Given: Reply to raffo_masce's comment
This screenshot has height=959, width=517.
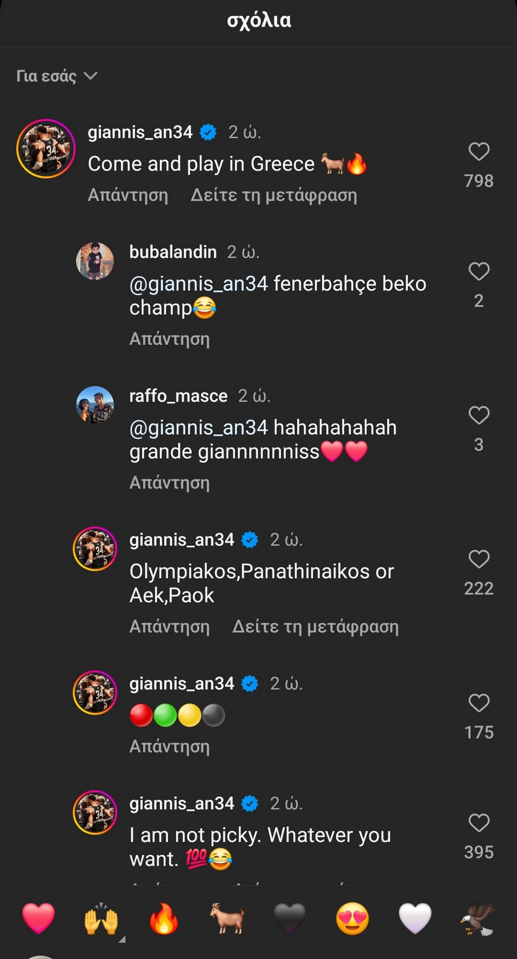Looking at the screenshot, I should pos(169,483).
